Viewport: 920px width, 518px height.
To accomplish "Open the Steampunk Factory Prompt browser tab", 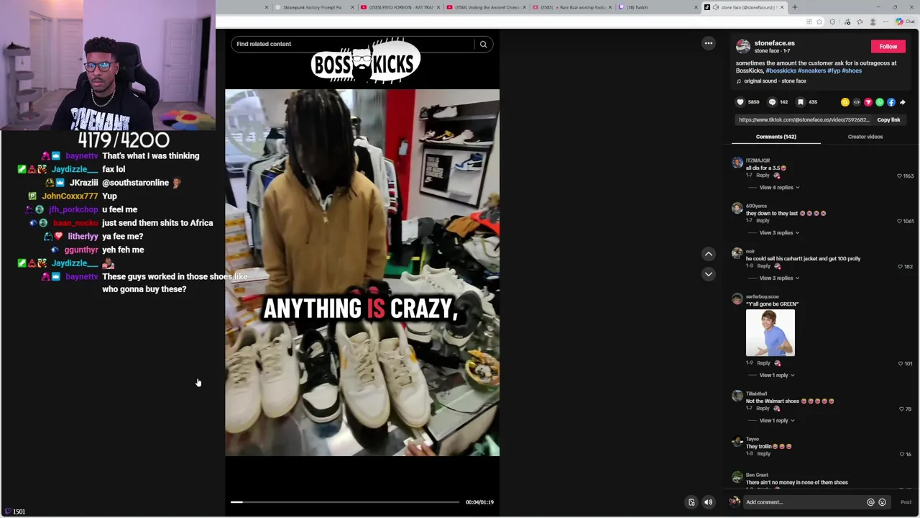I will [x=312, y=7].
